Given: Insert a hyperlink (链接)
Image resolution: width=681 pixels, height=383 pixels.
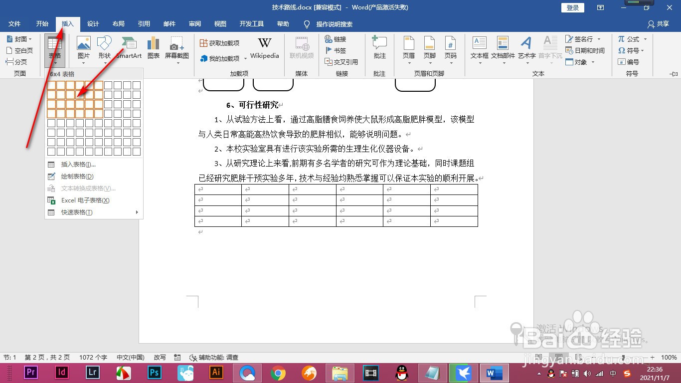Looking at the screenshot, I should click(x=335, y=39).
